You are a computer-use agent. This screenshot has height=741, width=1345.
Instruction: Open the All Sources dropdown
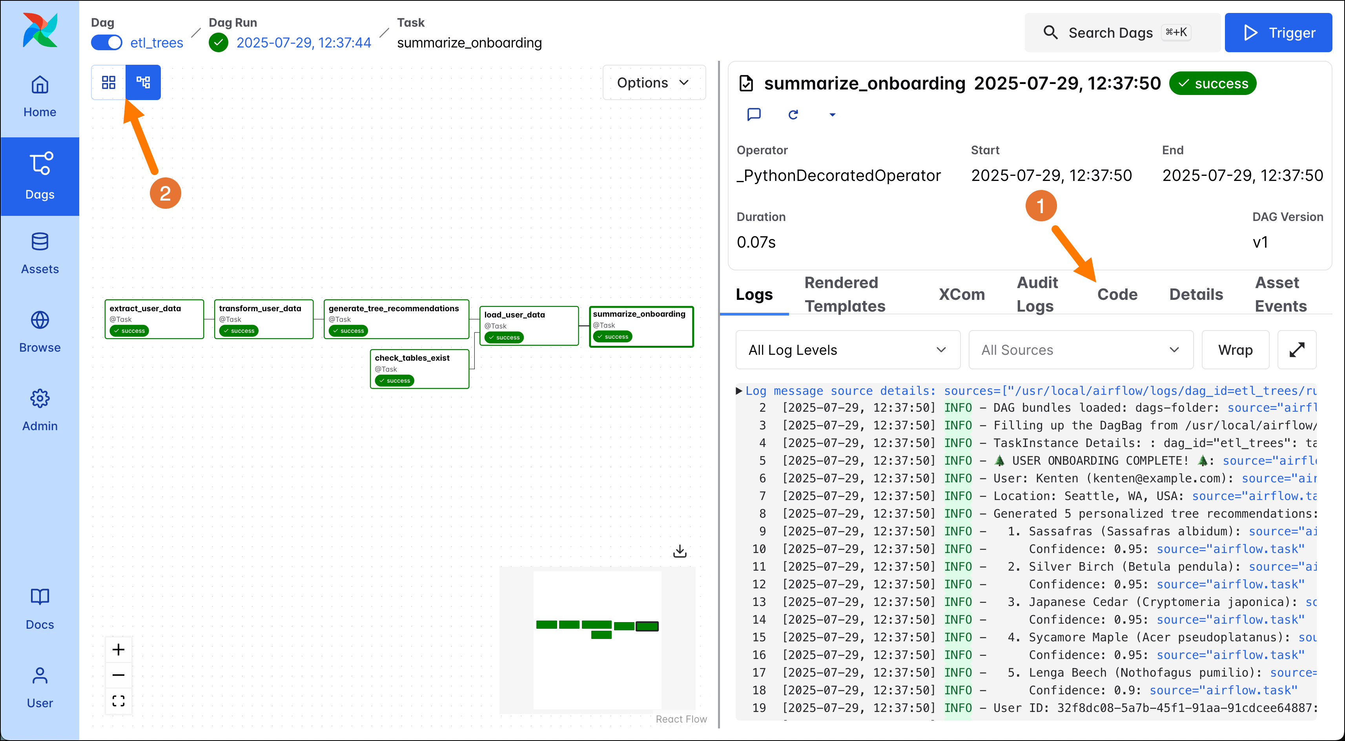(1080, 349)
